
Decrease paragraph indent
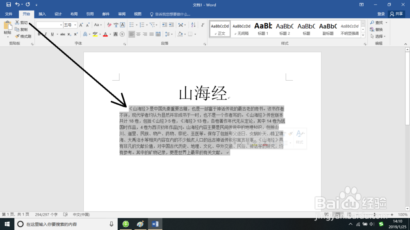point(164,25)
